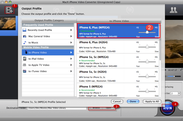The width and height of the screenshot is (183, 121).
Task: Click the Recently Used Profile icon
Action: point(24,30)
